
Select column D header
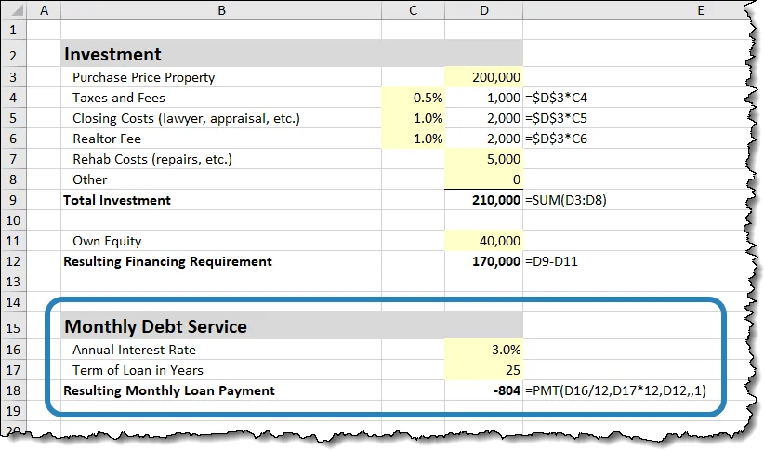[484, 9]
